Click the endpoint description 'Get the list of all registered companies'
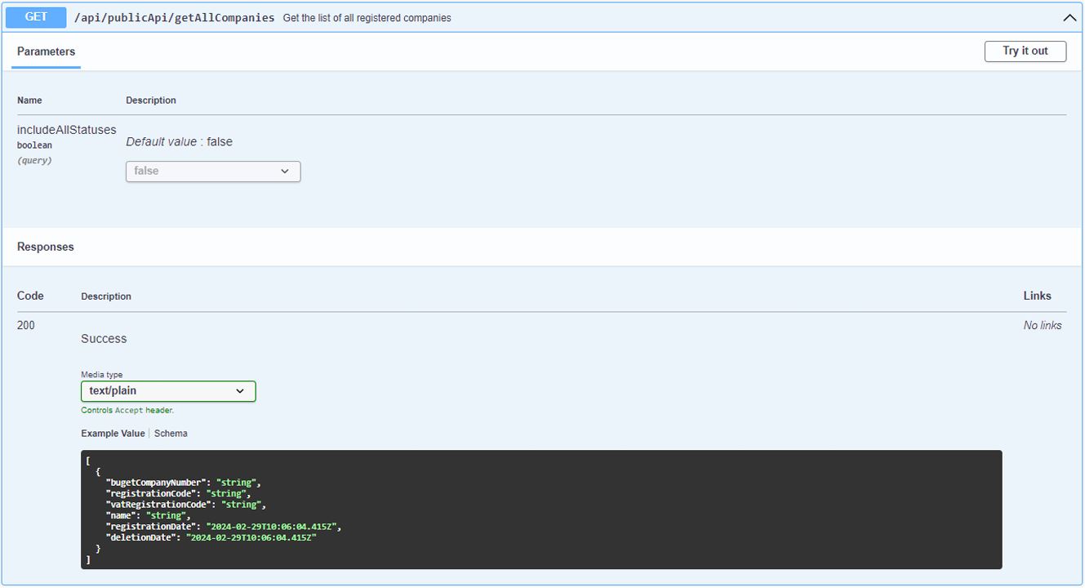This screenshot has height=588, width=1085. tap(367, 18)
